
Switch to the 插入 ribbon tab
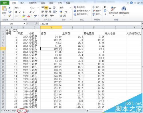pyautogui.click(x=22, y=3)
